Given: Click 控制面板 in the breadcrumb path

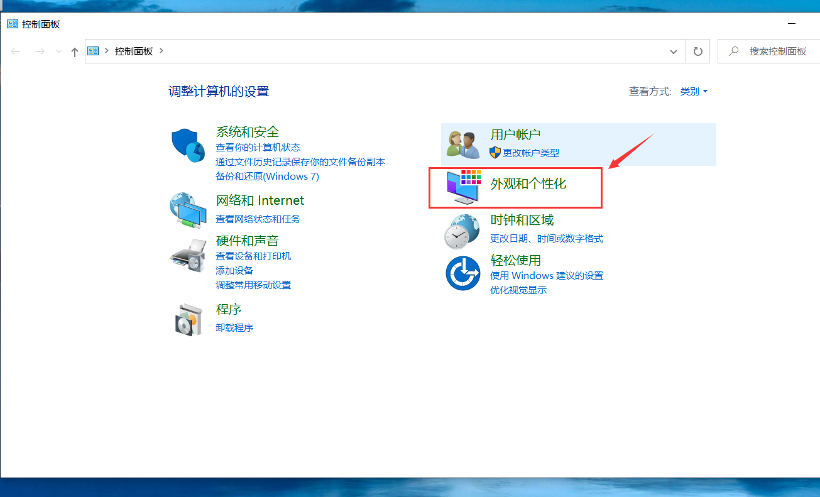Looking at the screenshot, I should (135, 51).
